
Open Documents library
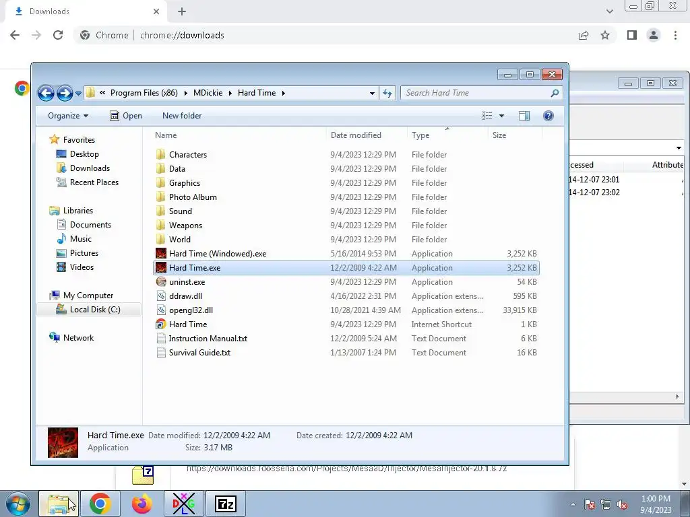point(84,225)
